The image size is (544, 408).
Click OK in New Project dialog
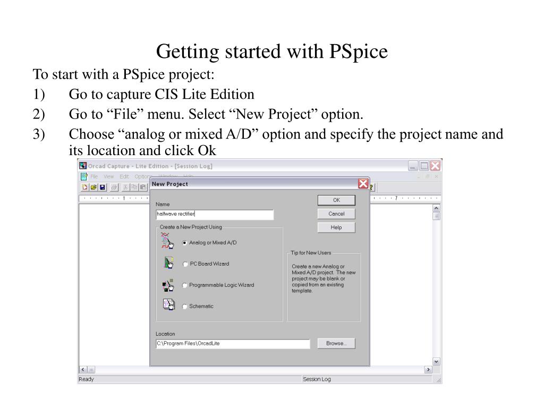tap(336, 200)
